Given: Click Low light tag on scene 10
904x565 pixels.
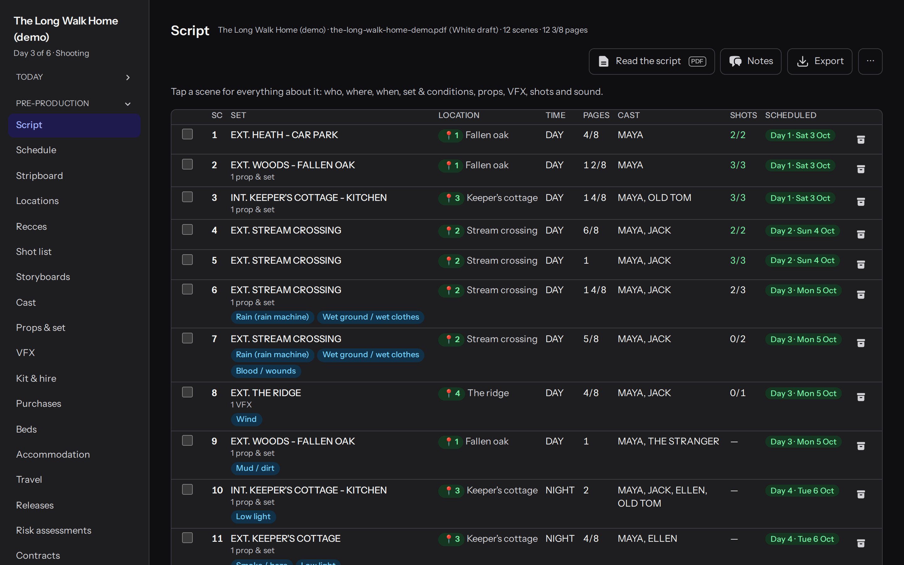Looking at the screenshot, I should tap(253, 517).
